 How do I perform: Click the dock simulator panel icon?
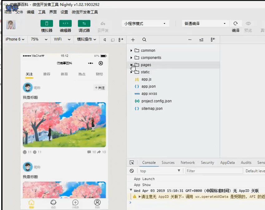point(121,40)
